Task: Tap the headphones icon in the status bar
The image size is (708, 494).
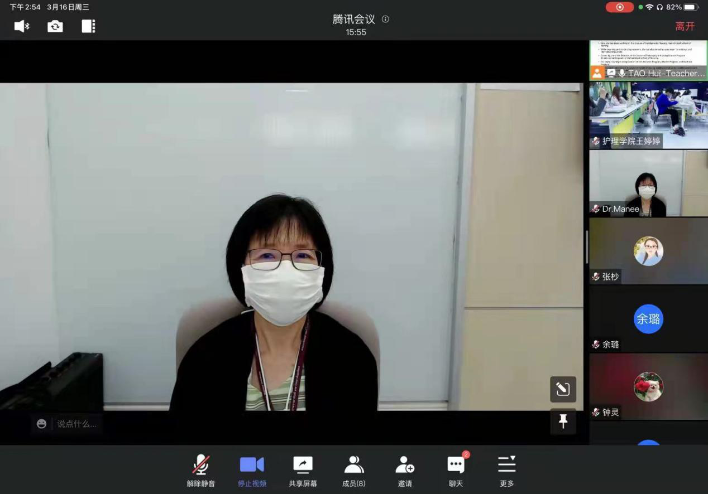Action: (659, 7)
